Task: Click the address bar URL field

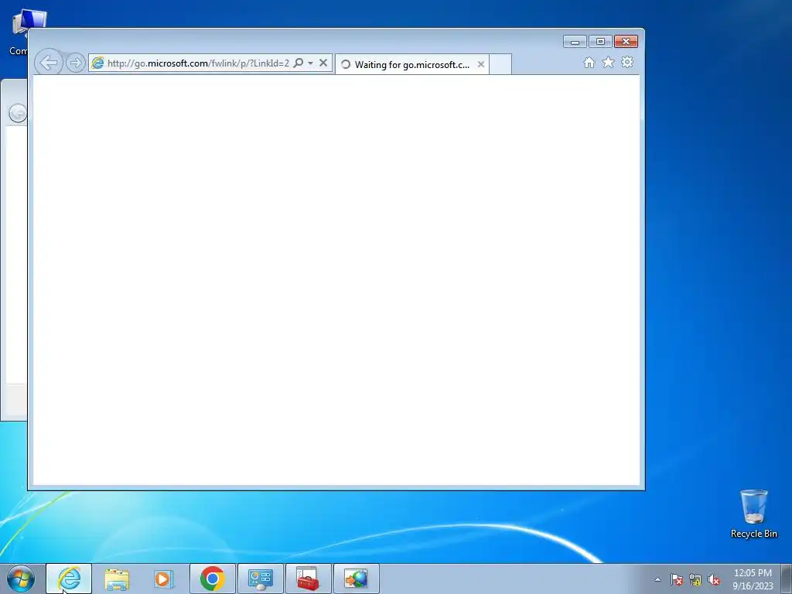Action: [198, 63]
